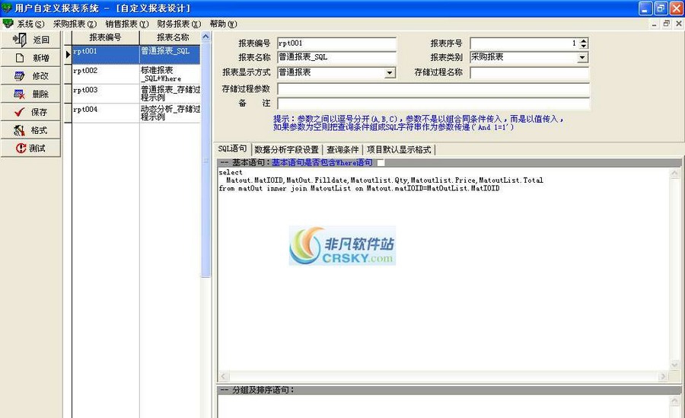This screenshot has height=418, width=685.
Task: Click the 标准报表_SQL+Where name cell
Action: point(170,74)
